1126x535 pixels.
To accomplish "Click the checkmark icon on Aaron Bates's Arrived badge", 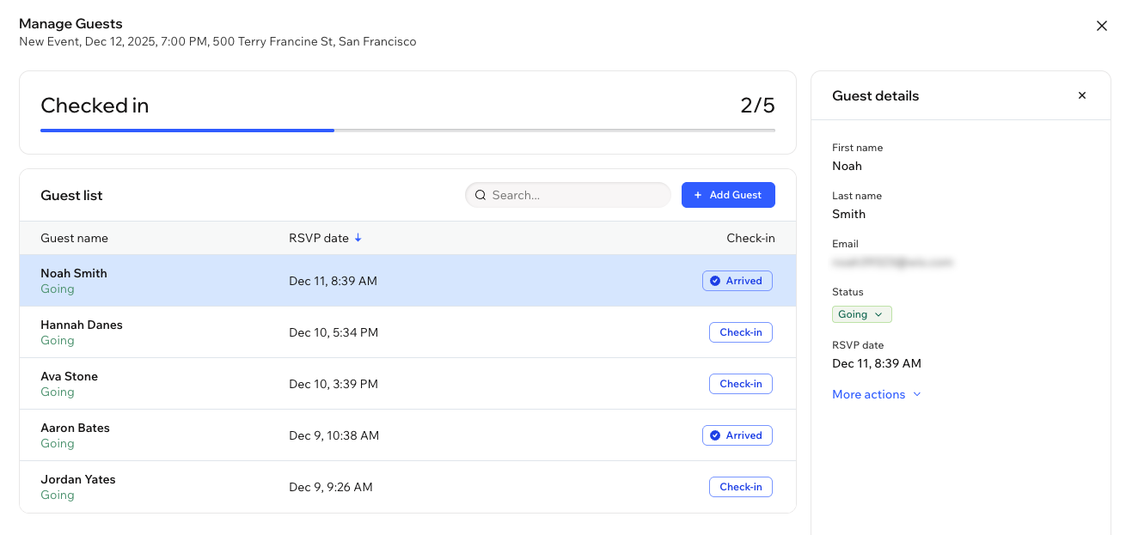I will (715, 435).
